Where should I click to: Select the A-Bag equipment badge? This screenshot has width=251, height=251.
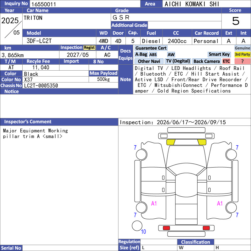141,55
